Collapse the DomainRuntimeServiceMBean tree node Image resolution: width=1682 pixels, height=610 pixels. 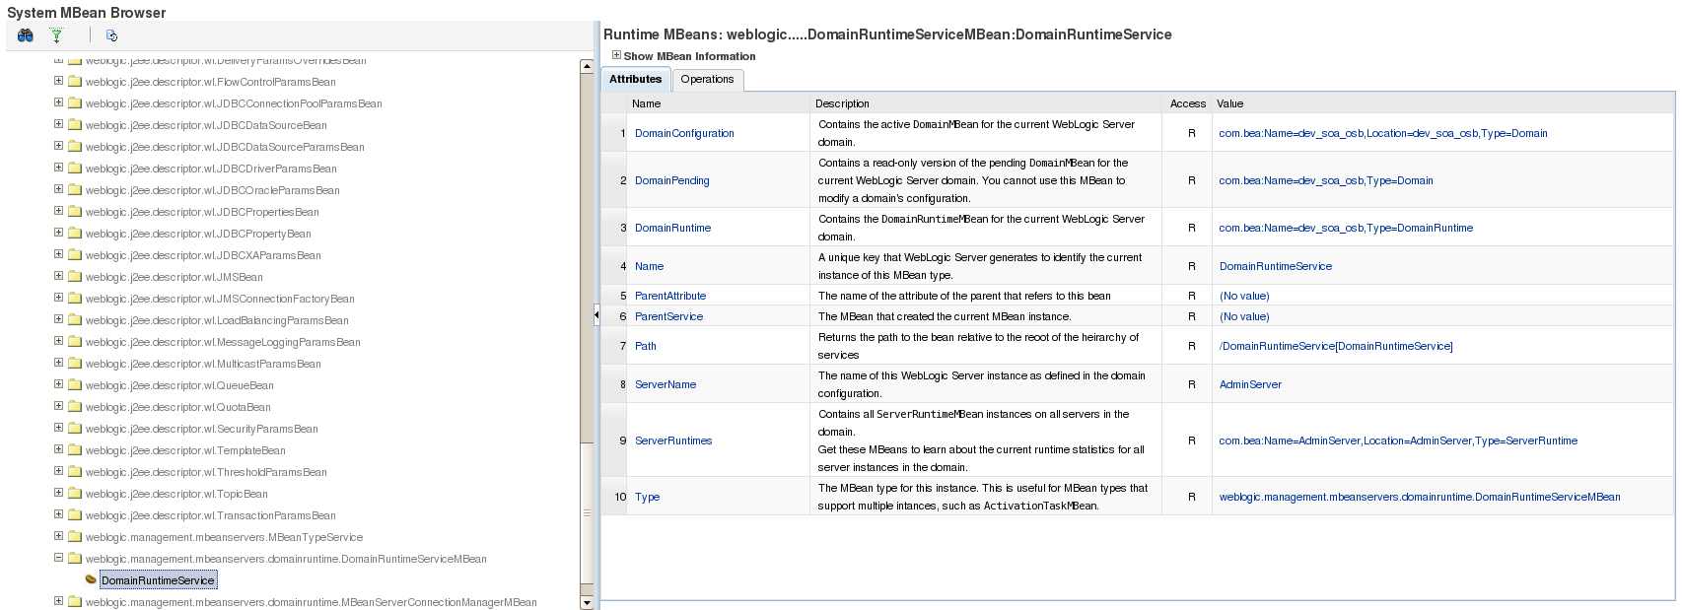[x=58, y=558]
